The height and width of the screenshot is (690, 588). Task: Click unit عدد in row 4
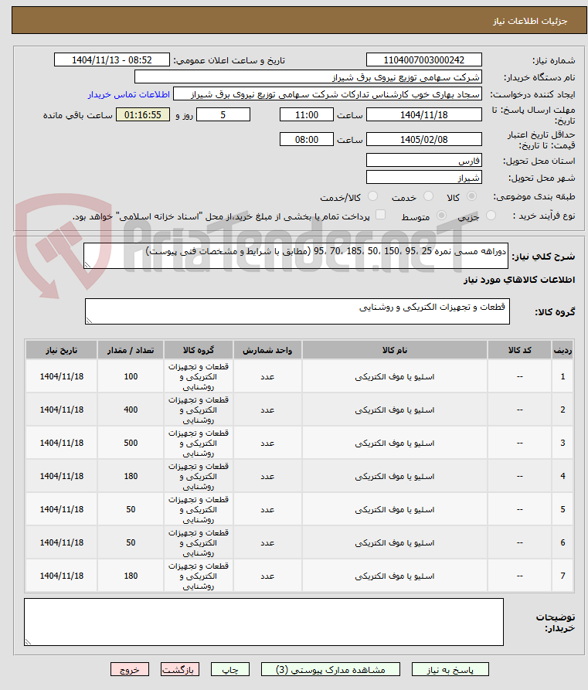267,476
